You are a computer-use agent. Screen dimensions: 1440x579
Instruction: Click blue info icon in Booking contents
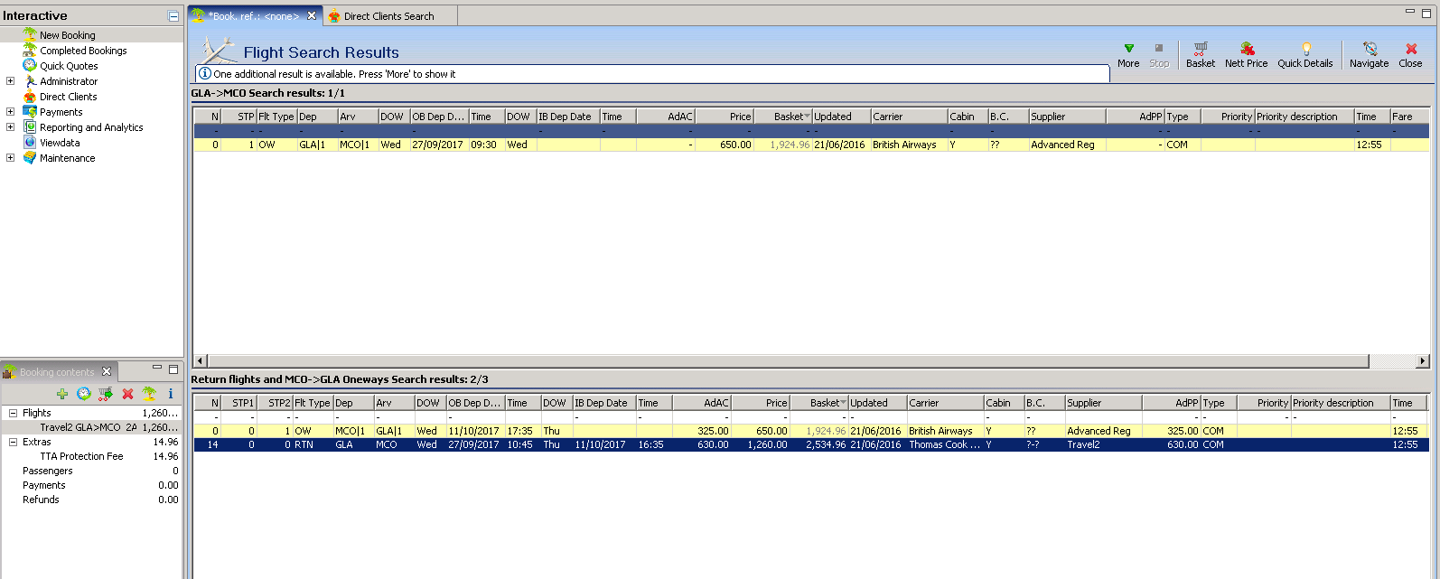[171, 394]
